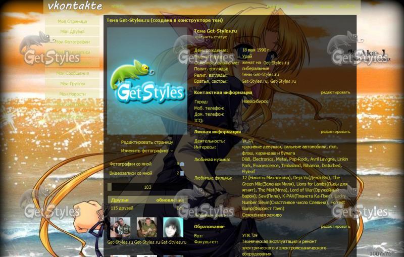Click the rating bar showing 103

147,187
